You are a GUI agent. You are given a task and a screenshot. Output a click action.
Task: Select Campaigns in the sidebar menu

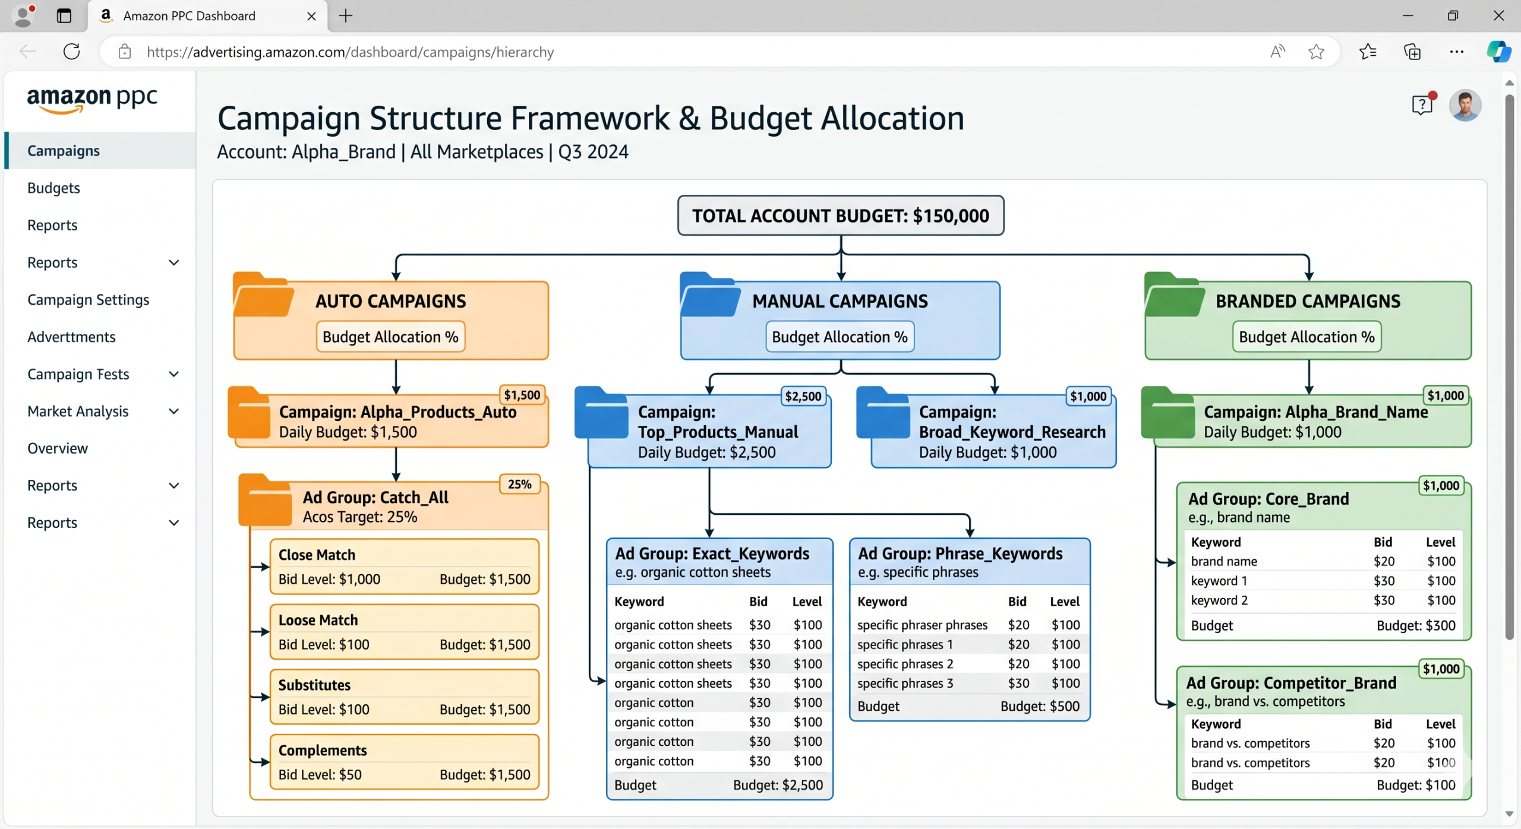(64, 150)
